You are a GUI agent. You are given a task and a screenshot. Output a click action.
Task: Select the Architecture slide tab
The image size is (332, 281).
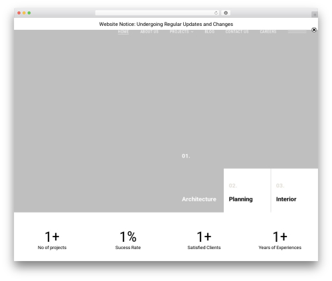coord(199,199)
